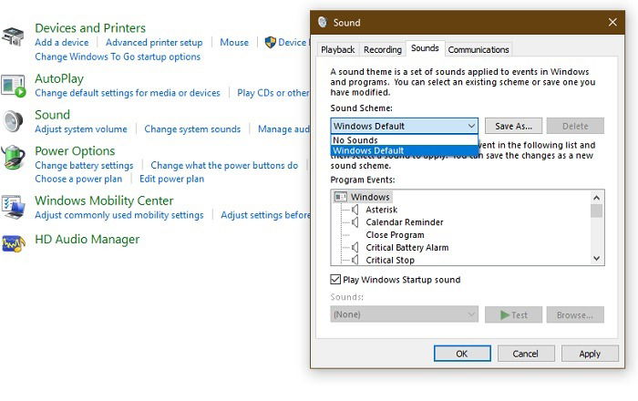Image resolution: width=638 pixels, height=401 pixels.
Task: Open the disabled Sounds (None) combo box
Action: (x=404, y=314)
